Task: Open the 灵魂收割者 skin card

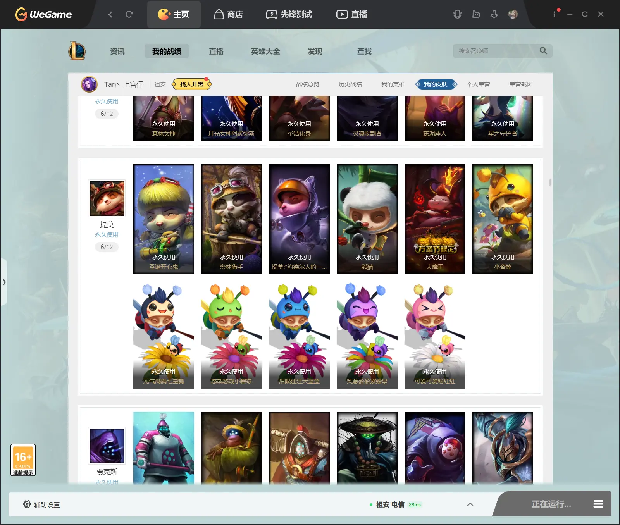Action: coord(367,119)
